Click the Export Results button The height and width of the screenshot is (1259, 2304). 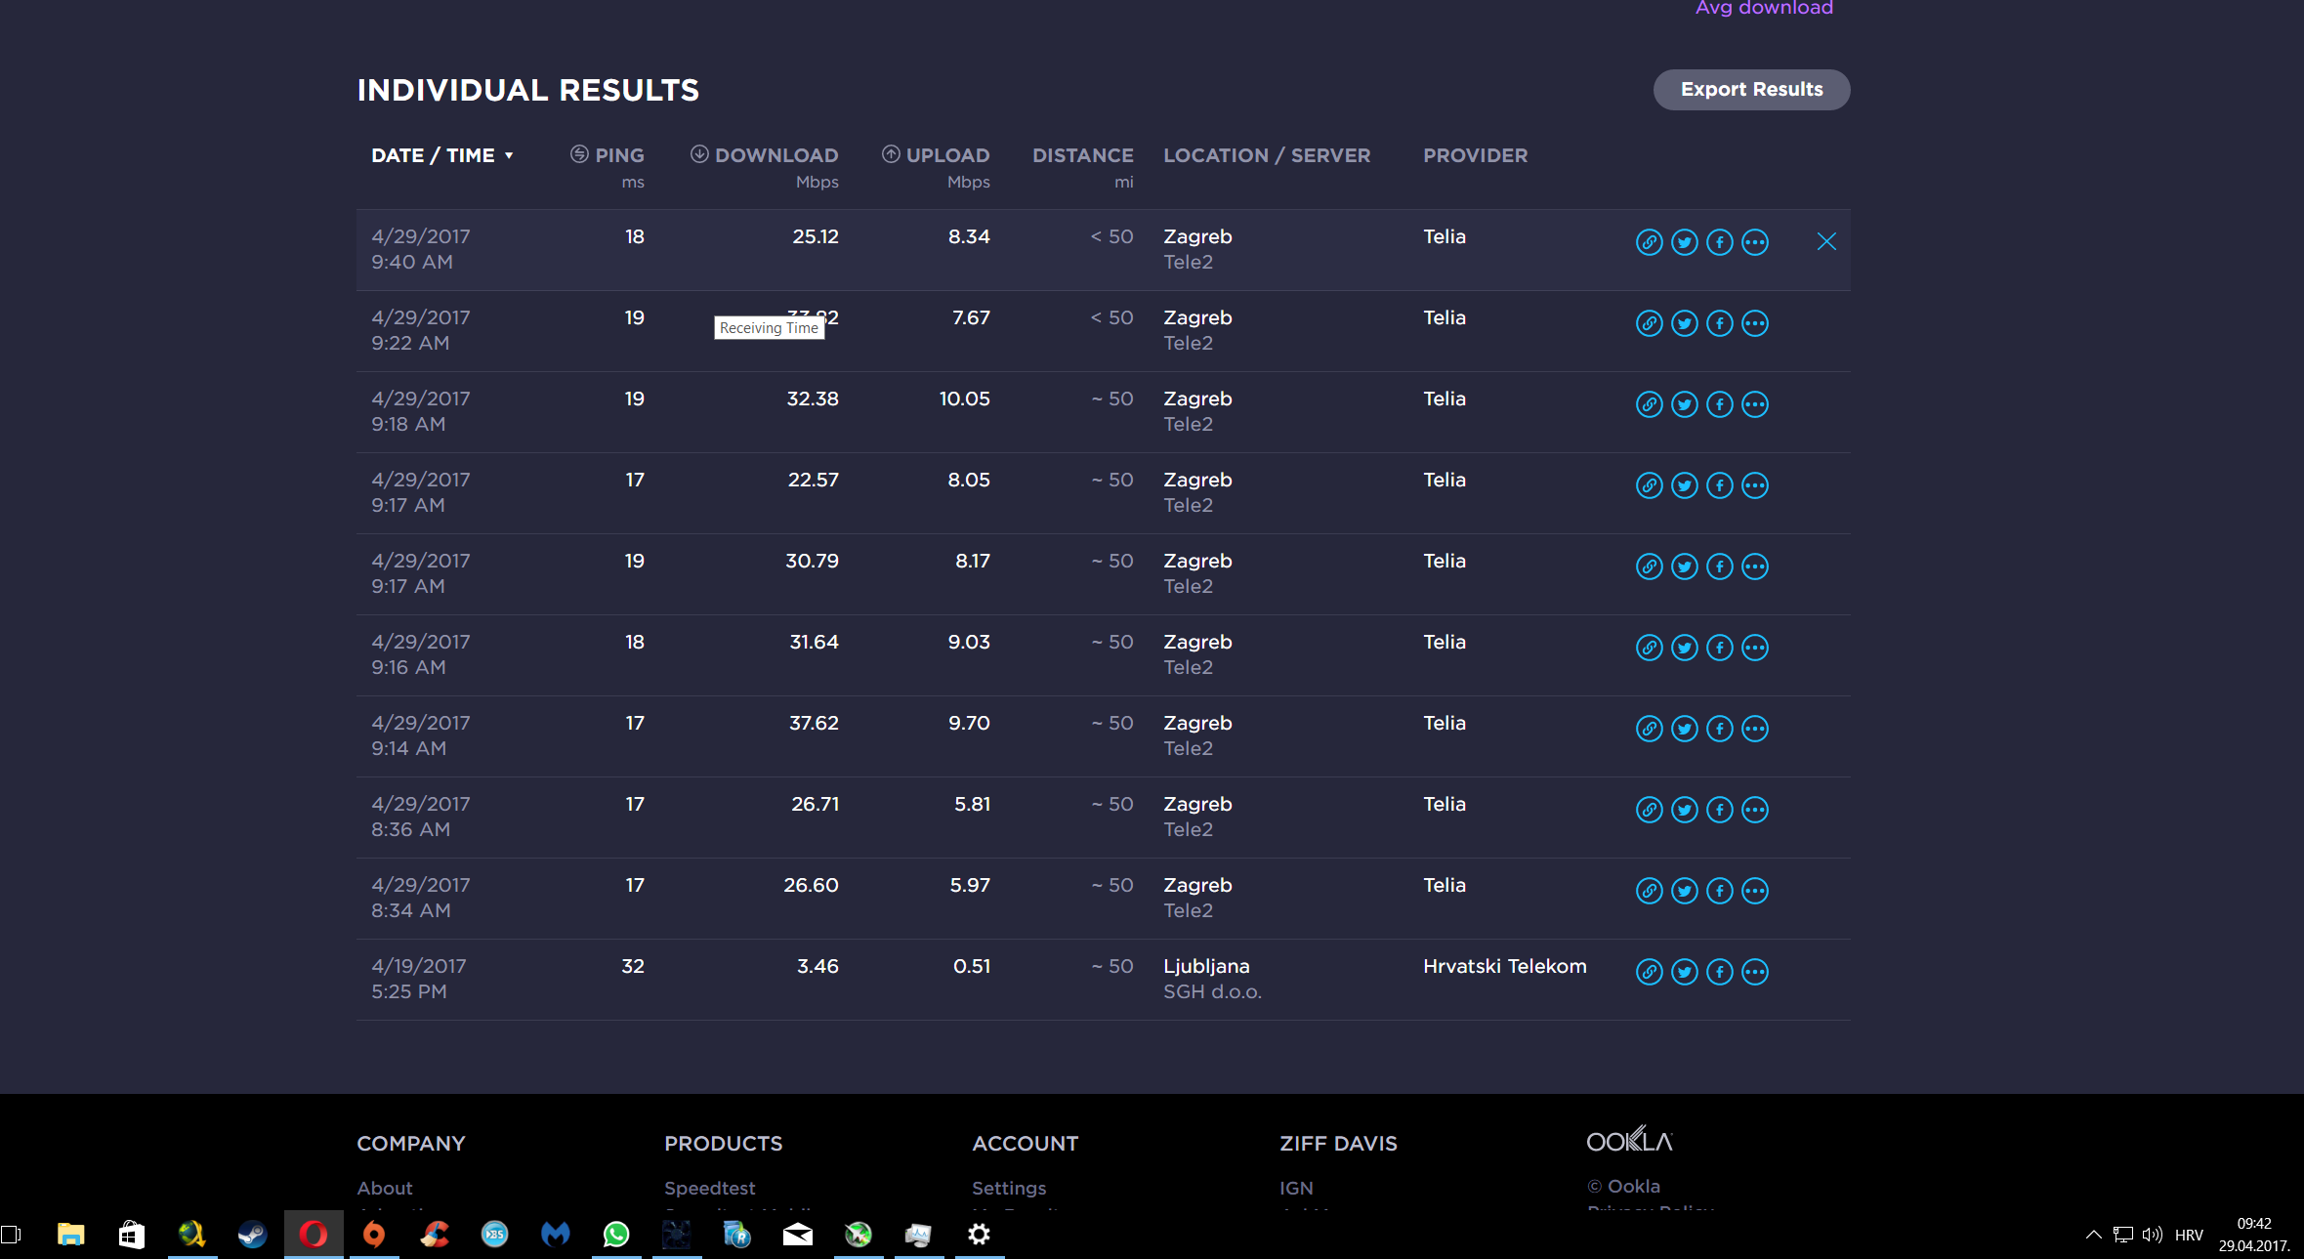(1750, 90)
